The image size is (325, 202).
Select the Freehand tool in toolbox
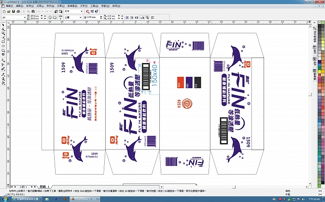coord(3,38)
